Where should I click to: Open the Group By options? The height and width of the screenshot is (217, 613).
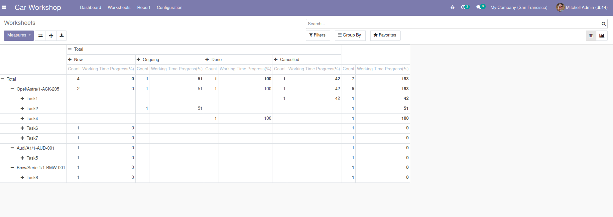(x=350, y=35)
